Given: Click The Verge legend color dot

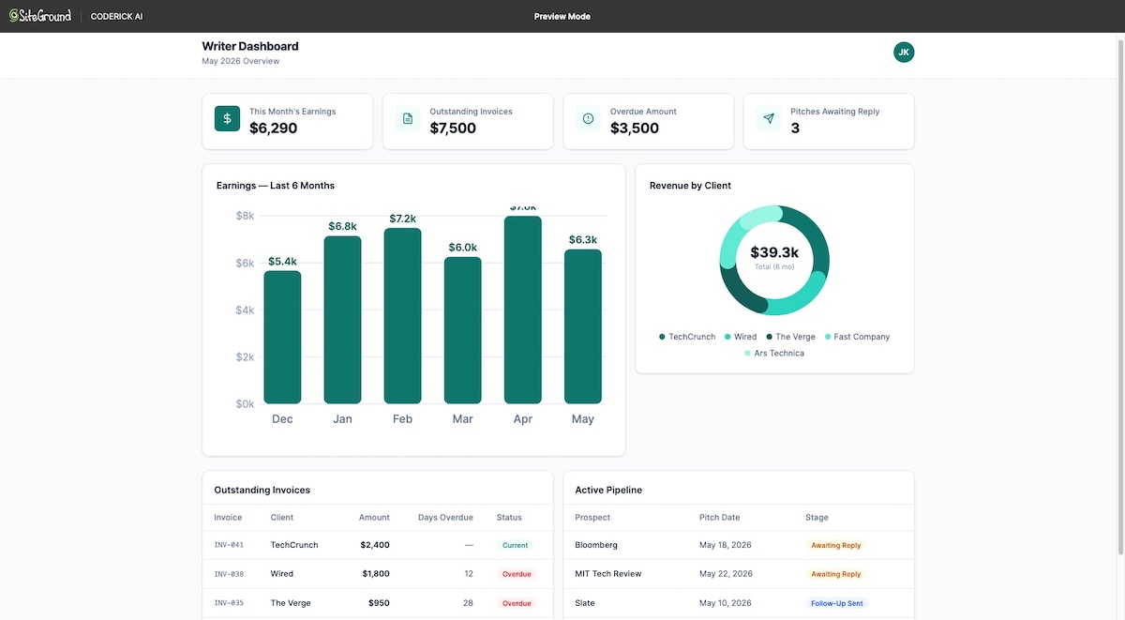Looking at the screenshot, I should [770, 337].
